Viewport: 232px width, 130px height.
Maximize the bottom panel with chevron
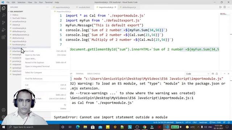click(x=225, y=74)
